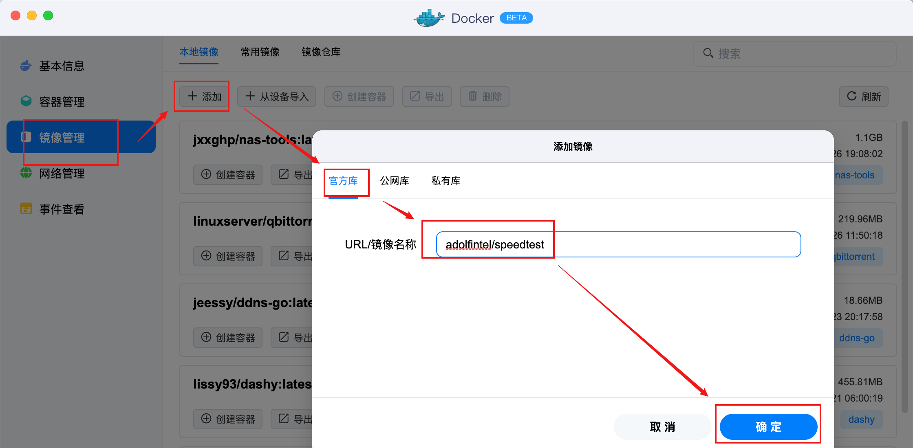Click the 219.96MB image size text
This screenshot has height=448, width=913.
(860, 219)
